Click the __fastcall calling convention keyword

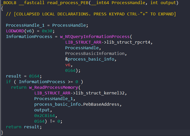tap(32, 3)
